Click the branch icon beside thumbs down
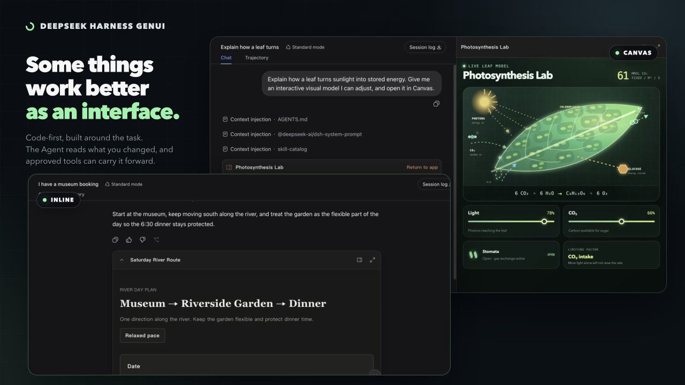 pos(157,240)
